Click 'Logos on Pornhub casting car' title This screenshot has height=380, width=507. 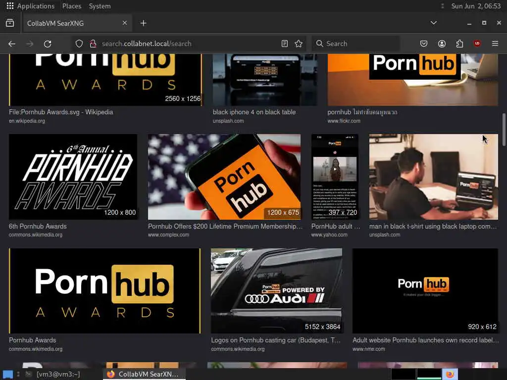coord(276,340)
